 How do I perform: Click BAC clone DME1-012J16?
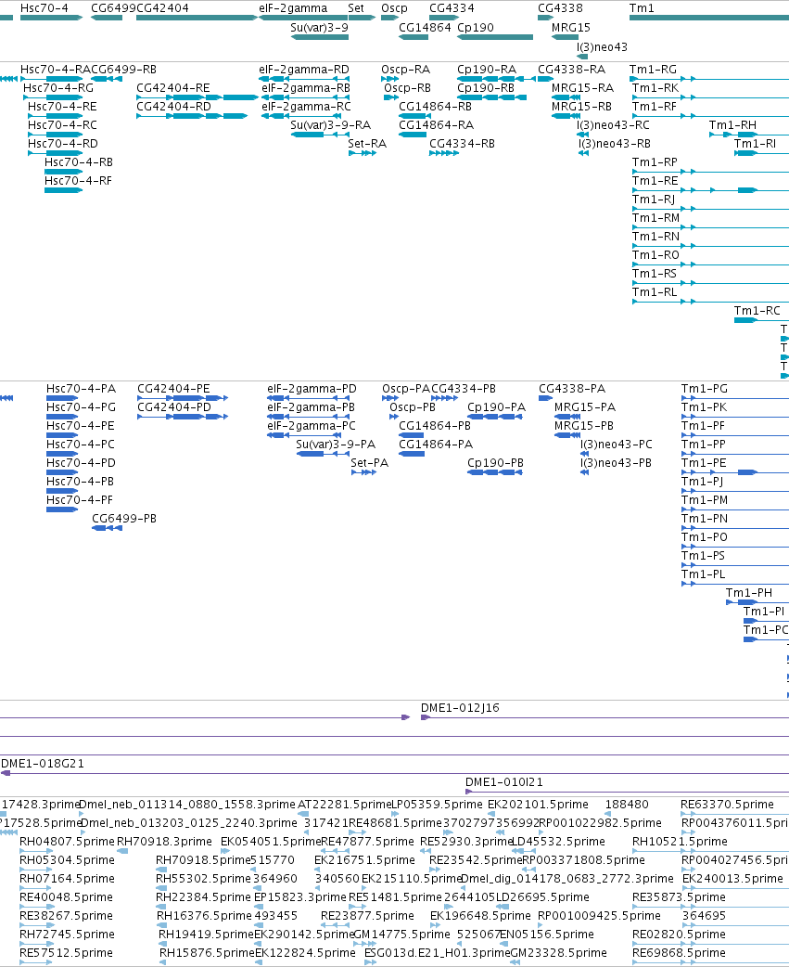(460, 708)
